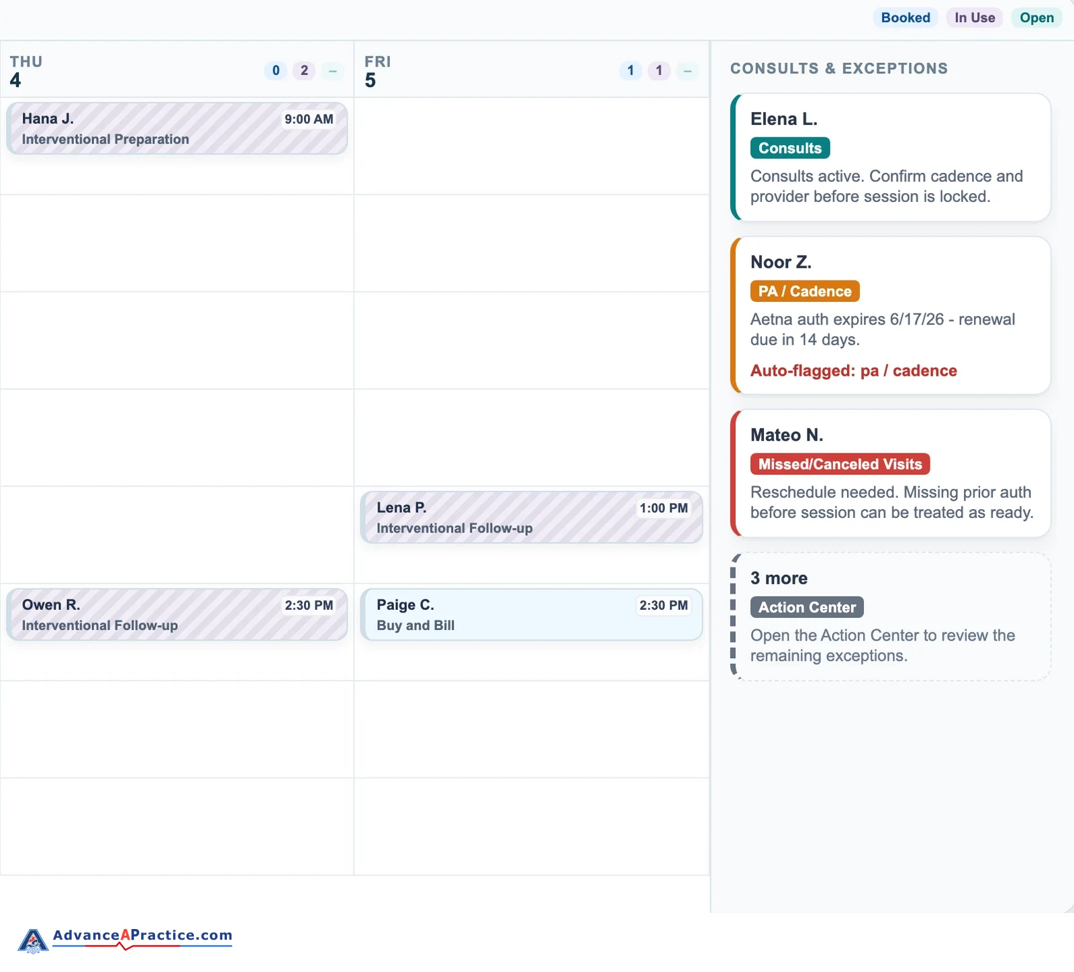Select the FRI 5 day header

click(532, 70)
